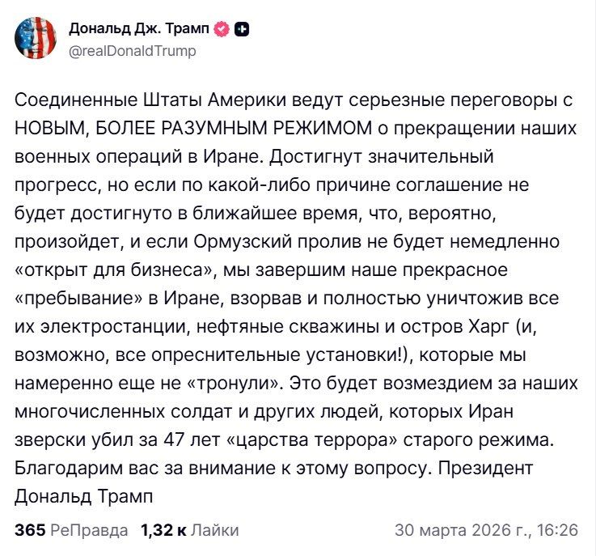
Task: Click the 16:26 post time
Action: click(x=560, y=531)
